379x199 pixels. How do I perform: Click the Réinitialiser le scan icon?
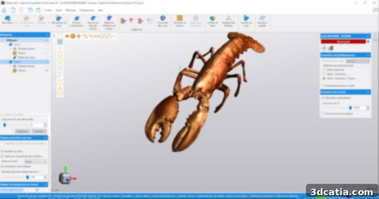[x=58, y=18]
